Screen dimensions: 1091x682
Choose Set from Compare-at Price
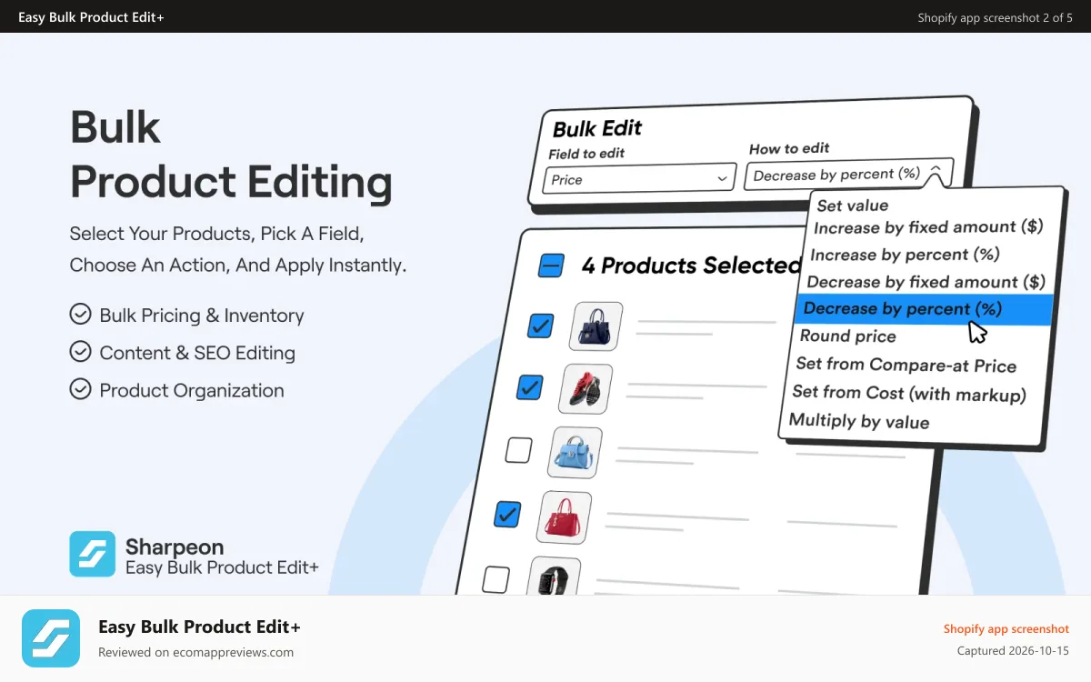[906, 365]
